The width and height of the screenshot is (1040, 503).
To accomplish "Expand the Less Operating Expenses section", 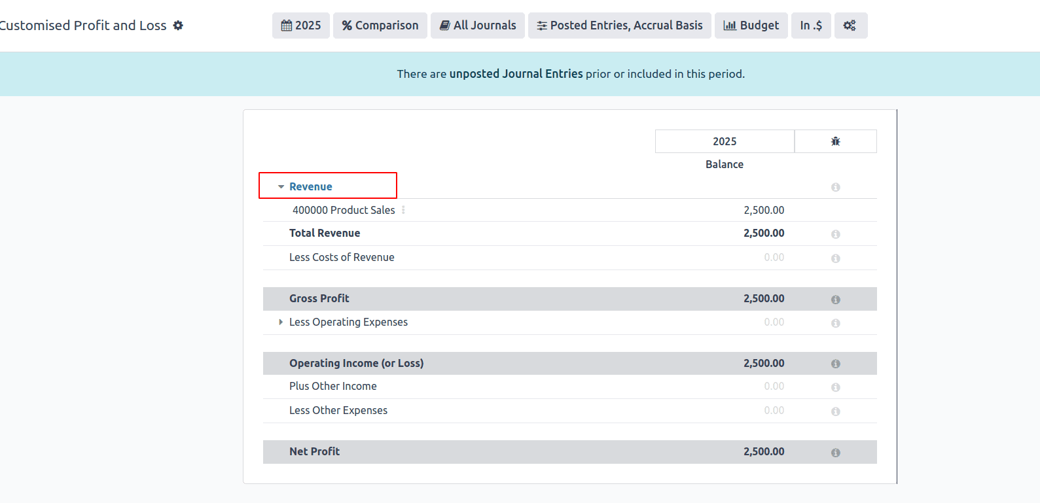I will pyautogui.click(x=281, y=322).
